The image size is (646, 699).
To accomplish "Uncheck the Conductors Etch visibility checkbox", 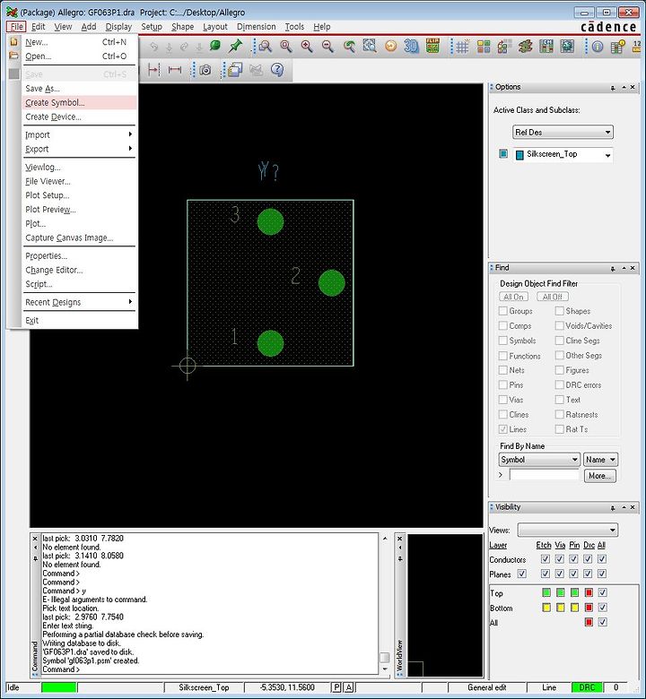I will pyautogui.click(x=546, y=559).
